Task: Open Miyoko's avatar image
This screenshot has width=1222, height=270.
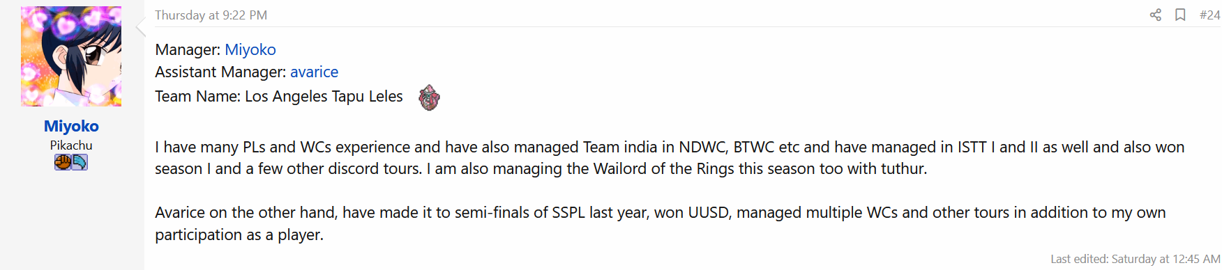Action: tap(71, 56)
